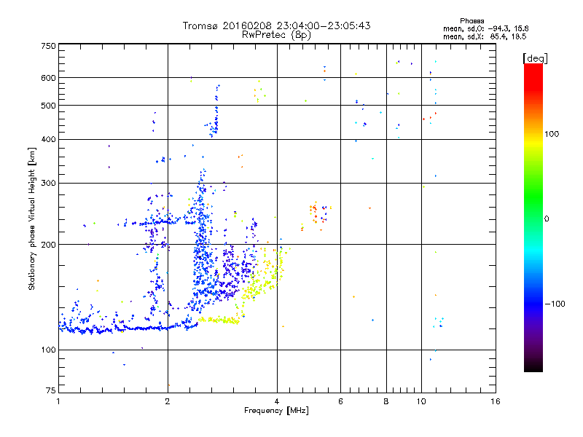Screen dimensions: 583x437
Task: Click the y-axis tick label "500"
Action: coord(48,106)
